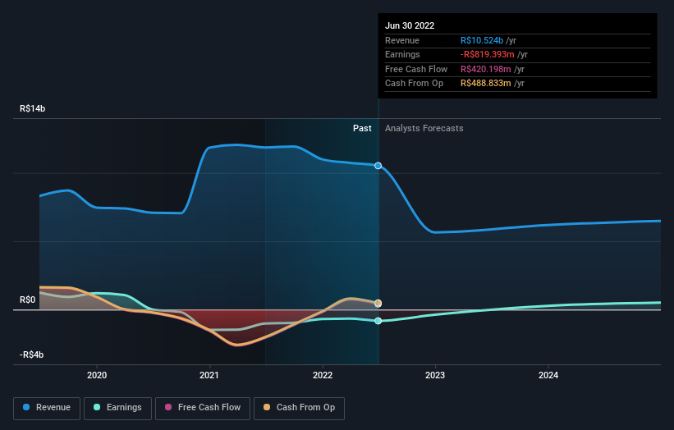Click the R$488.833m cash from op value
This screenshot has width=674, height=430.
coord(485,84)
